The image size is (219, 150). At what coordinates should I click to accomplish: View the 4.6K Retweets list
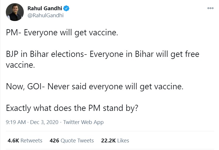pyautogui.click(x=25, y=140)
